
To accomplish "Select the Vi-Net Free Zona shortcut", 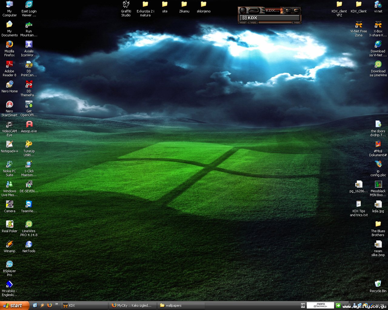I will (359, 28).
